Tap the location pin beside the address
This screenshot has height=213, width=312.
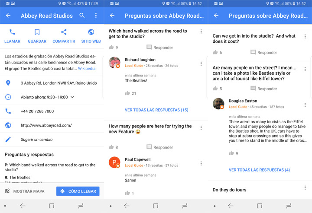[x=8, y=83]
